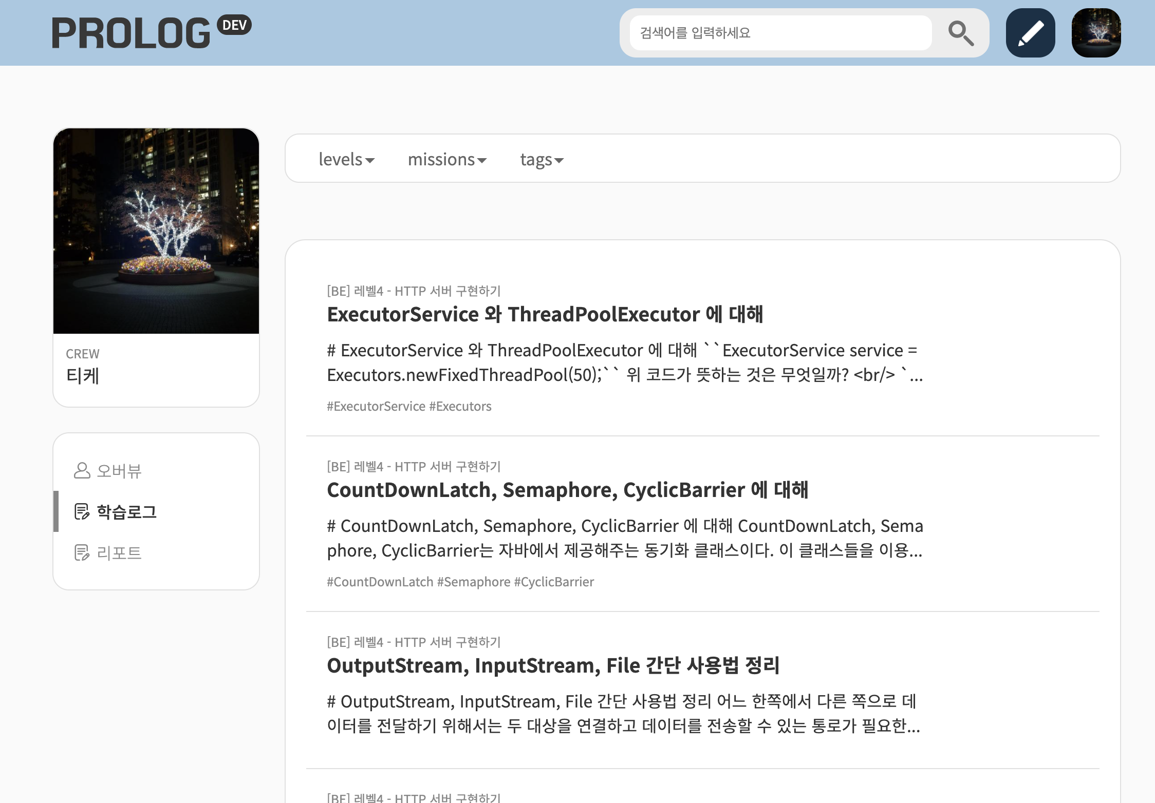The width and height of the screenshot is (1155, 803).
Task: Click the document icon beside 리포트
Action: pos(82,552)
